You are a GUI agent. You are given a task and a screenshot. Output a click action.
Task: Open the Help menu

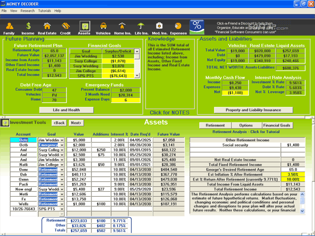(58, 11)
